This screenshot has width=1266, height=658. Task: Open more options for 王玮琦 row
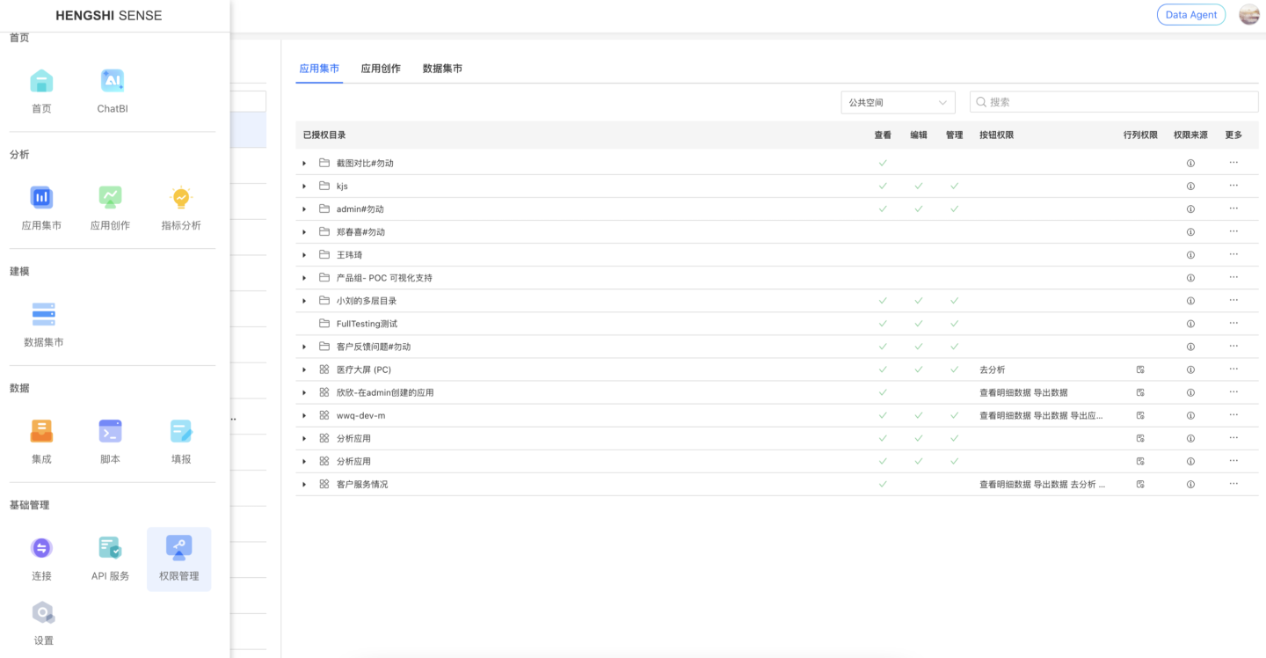point(1233,255)
